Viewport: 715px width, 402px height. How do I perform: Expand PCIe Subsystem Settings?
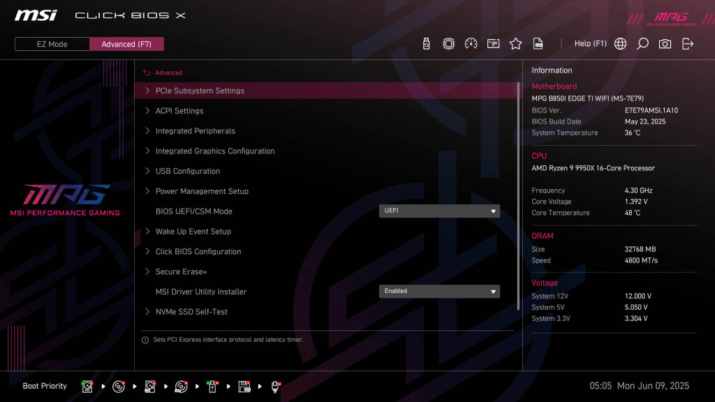pos(327,91)
